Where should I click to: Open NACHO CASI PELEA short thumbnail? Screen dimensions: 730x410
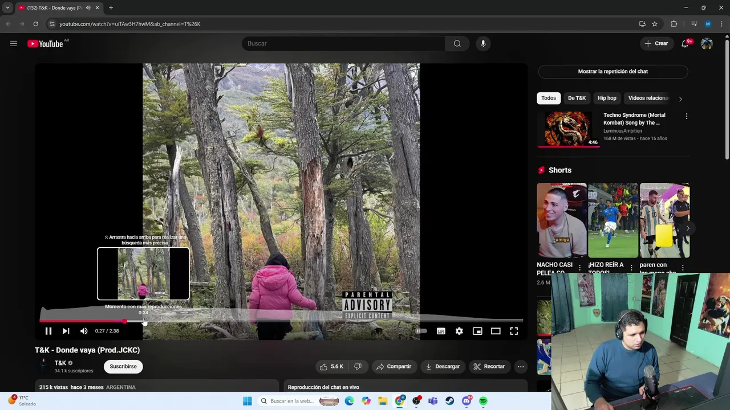click(562, 220)
